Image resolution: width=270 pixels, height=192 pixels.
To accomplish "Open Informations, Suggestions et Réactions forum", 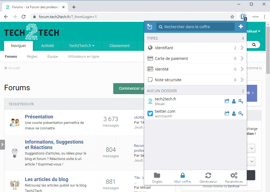I will click(54, 145).
